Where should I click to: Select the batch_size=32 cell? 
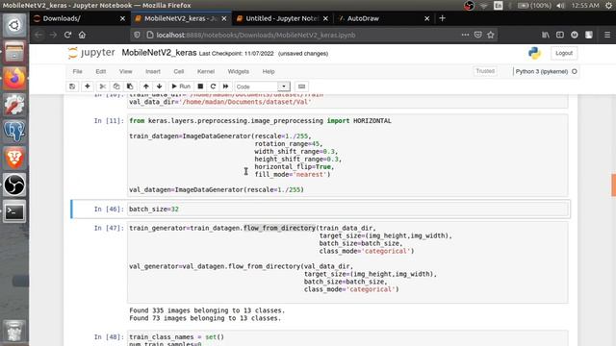(348, 210)
